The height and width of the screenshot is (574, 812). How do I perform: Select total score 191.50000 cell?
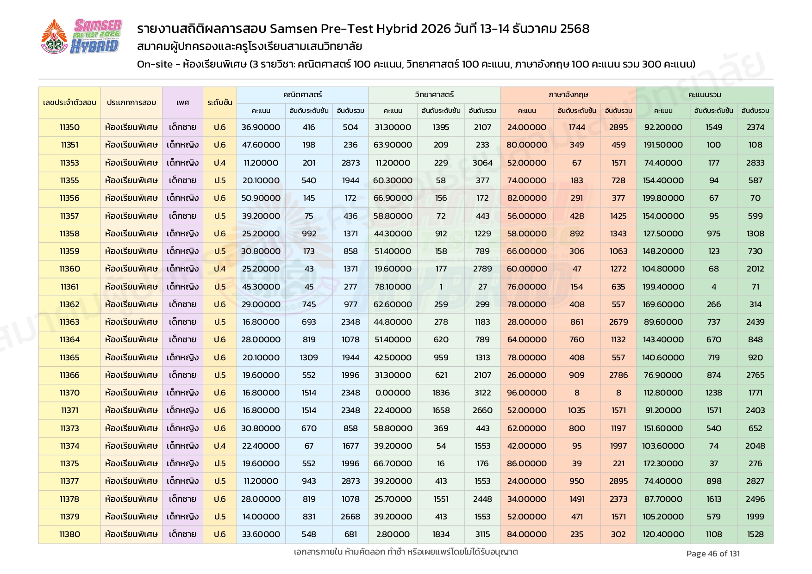tap(663, 145)
